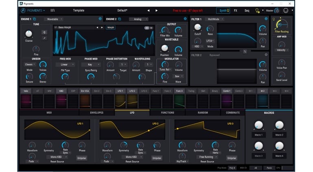Open Engine 1 Wavetable type dropdown

tap(54, 19)
